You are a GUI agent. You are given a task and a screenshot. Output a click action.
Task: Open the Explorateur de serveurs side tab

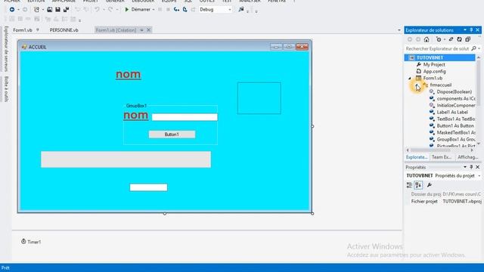click(x=6, y=48)
